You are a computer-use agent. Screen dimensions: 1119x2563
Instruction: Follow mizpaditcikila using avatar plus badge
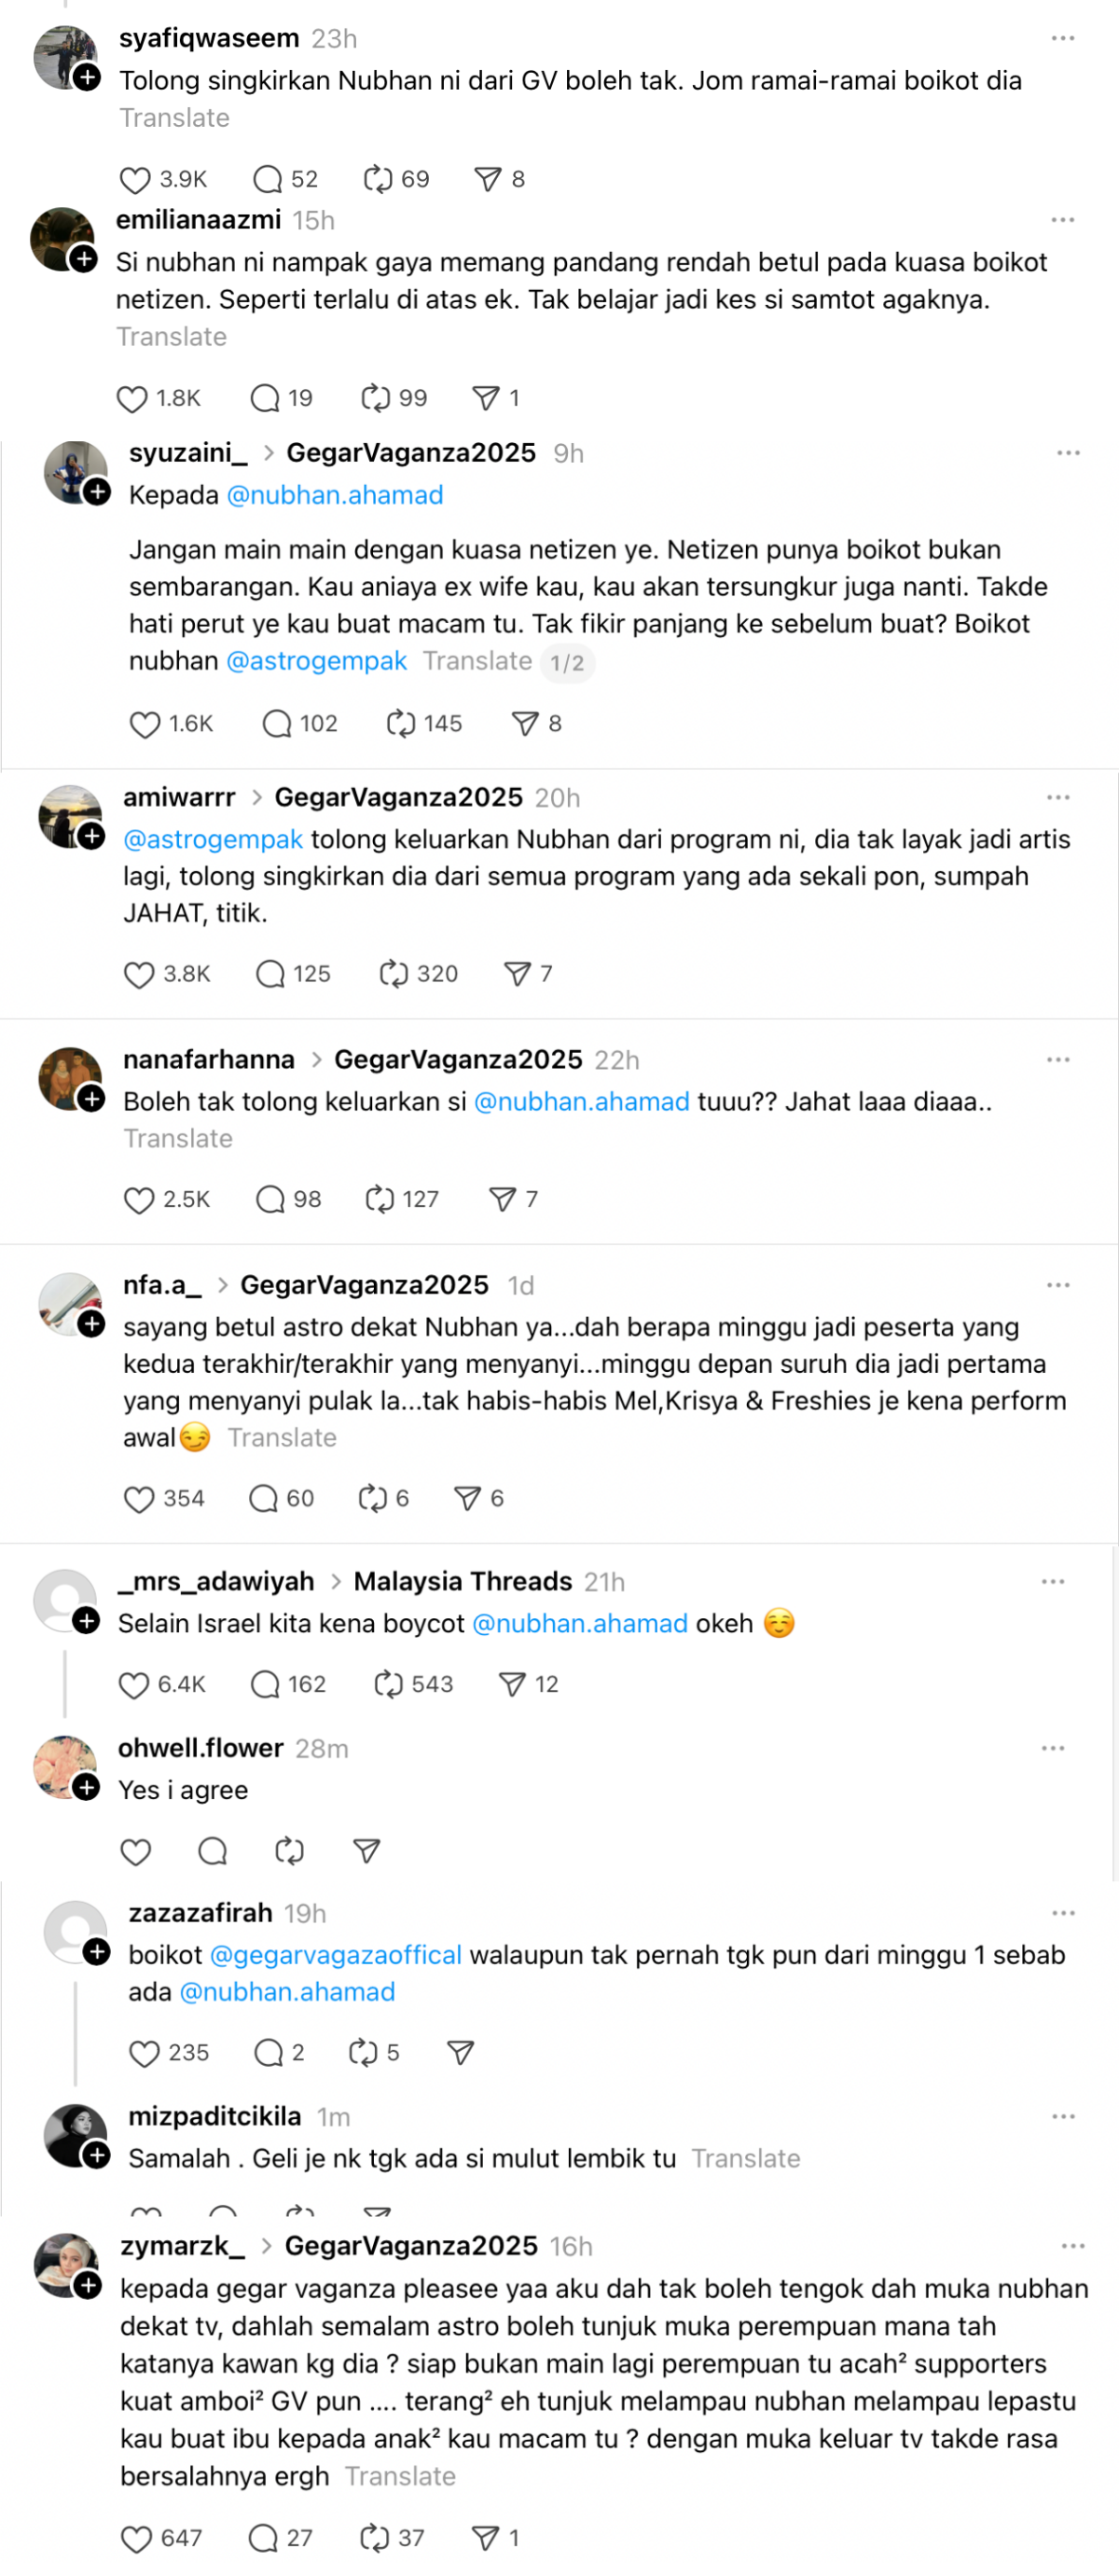click(x=96, y=2155)
